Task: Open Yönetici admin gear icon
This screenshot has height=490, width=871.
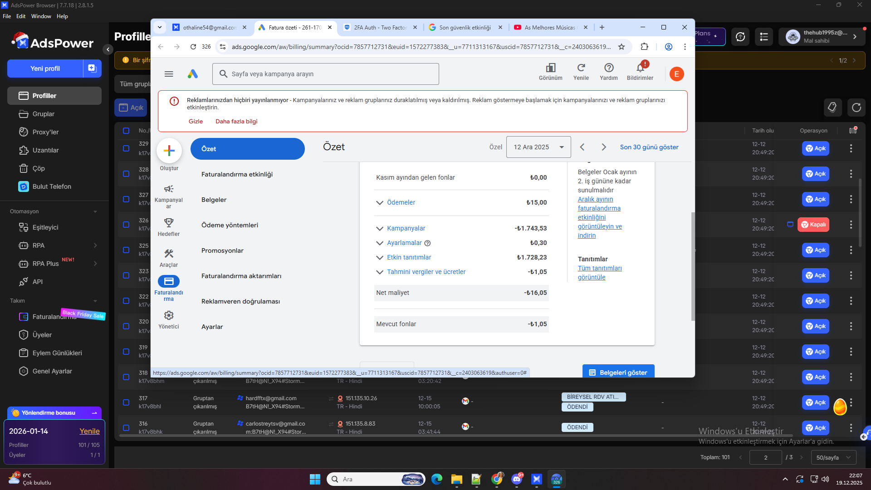Action: (169, 315)
